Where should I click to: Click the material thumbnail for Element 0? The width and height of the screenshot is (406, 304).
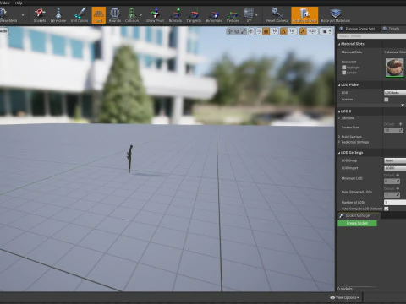pyautogui.click(x=394, y=68)
